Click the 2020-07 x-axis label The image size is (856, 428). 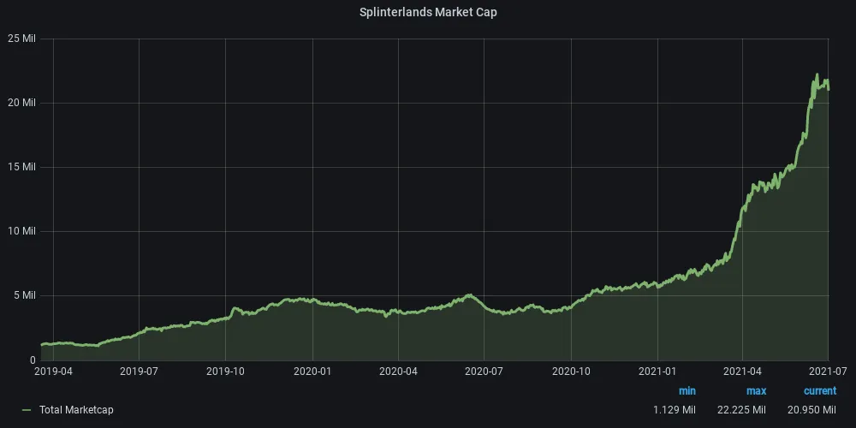coord(484,372)
